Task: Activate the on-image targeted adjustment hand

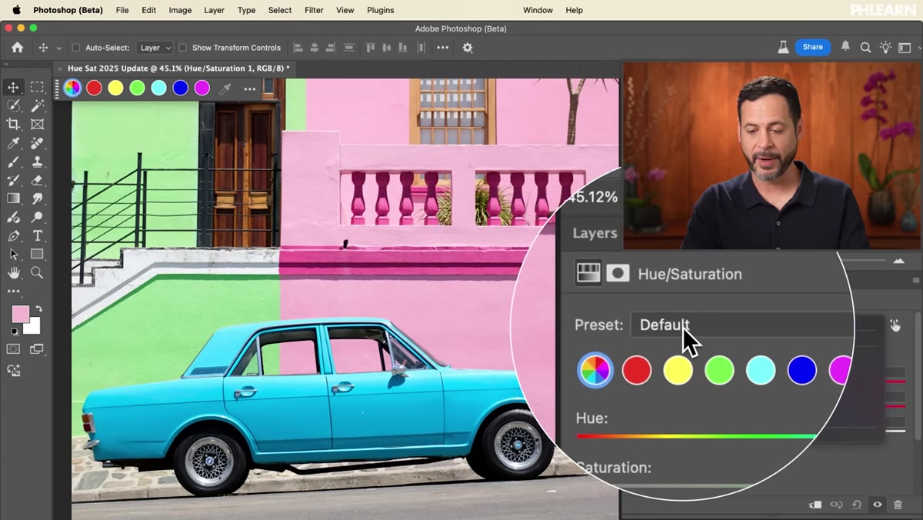Action: [x=895, y=325]
